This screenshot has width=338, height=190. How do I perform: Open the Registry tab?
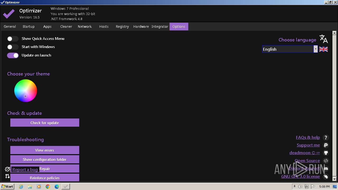click(x=122, y=26)
